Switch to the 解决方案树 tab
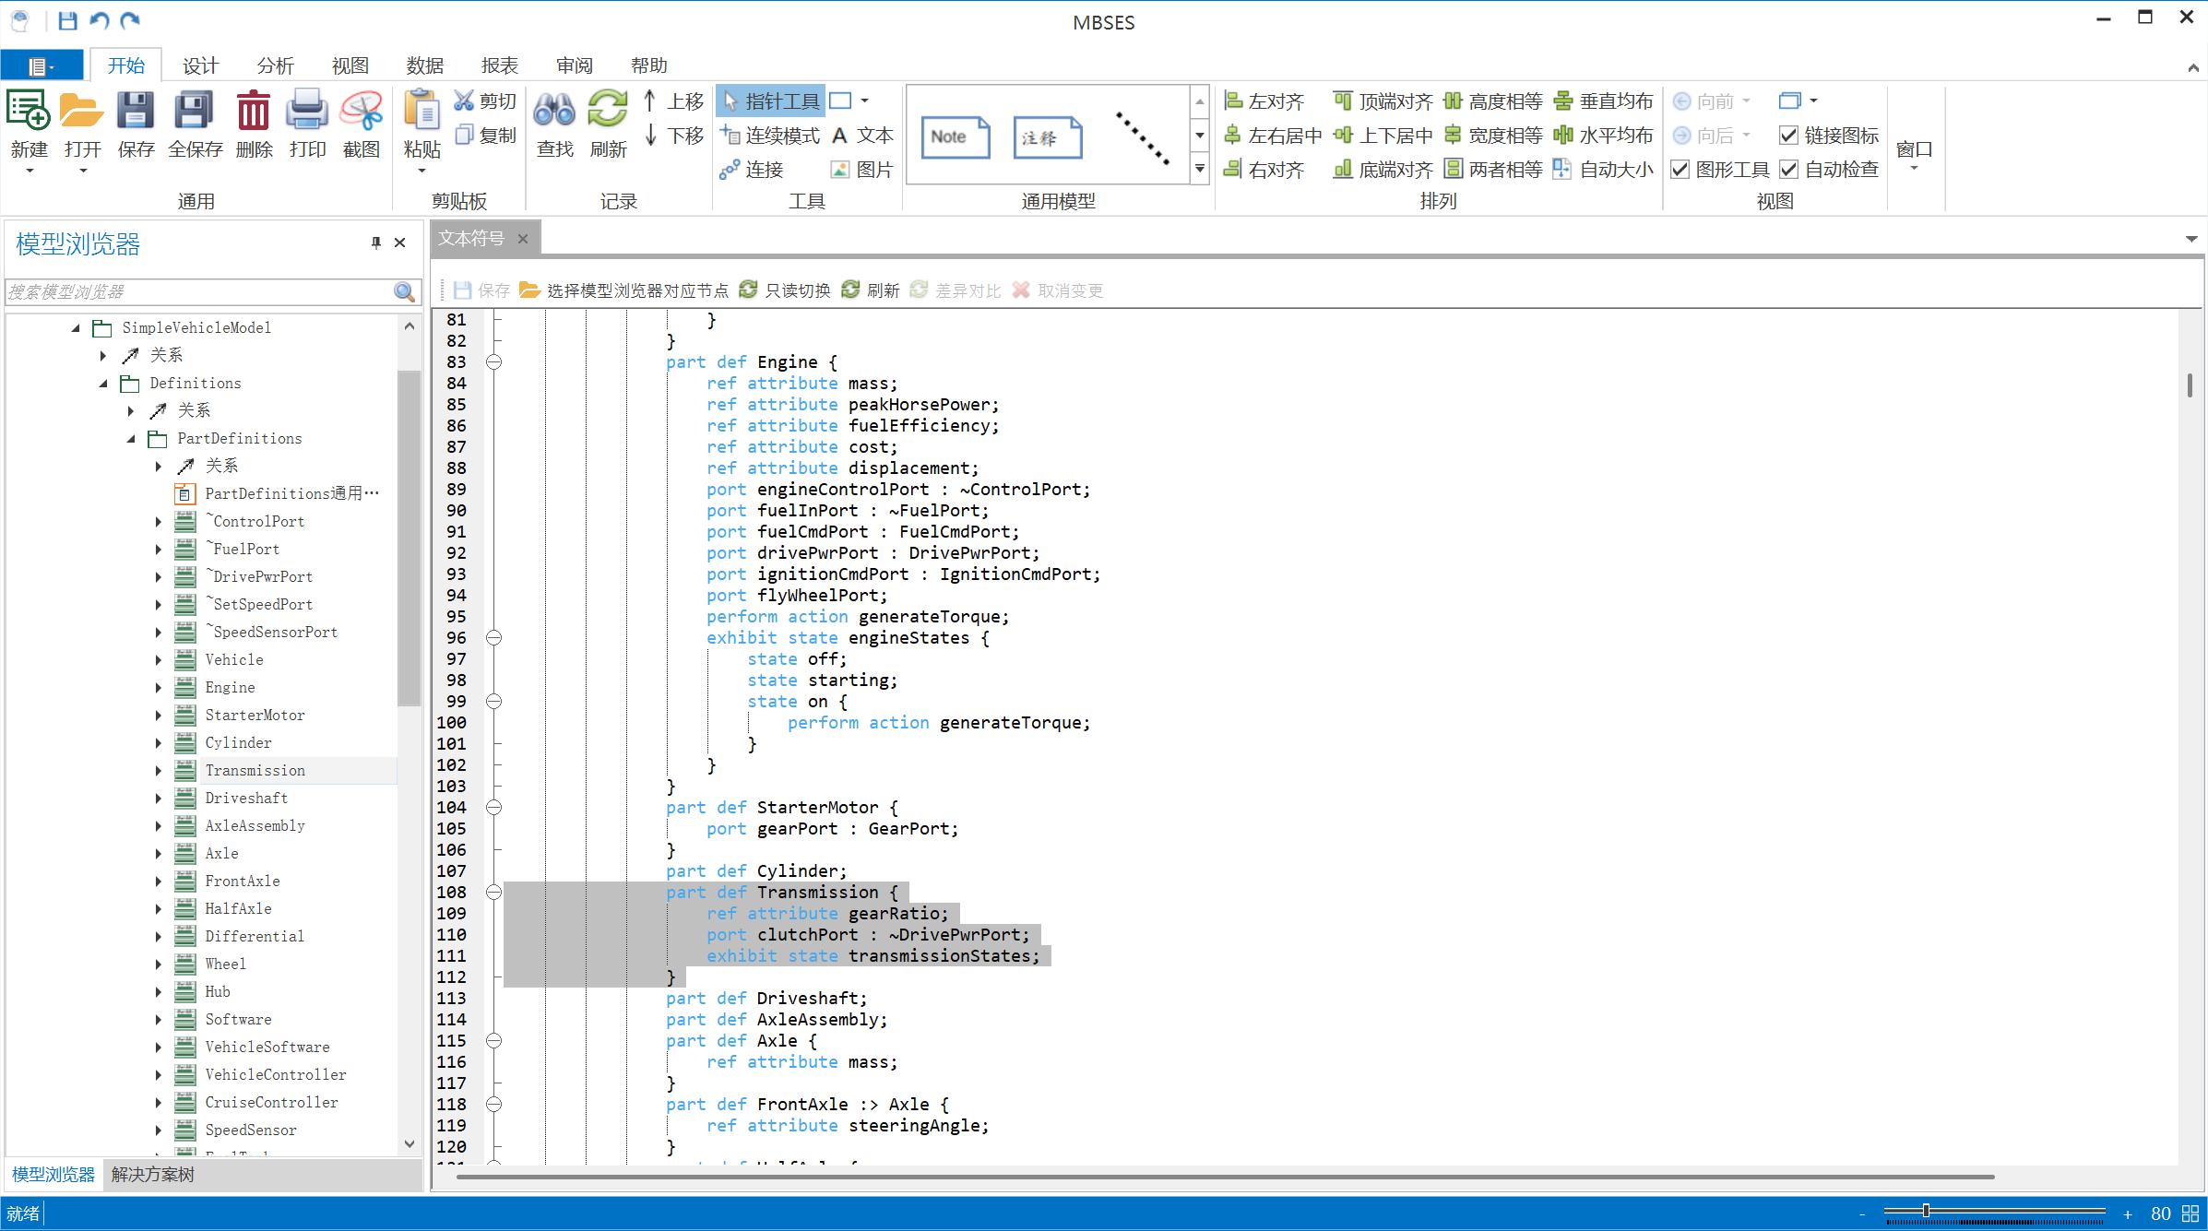 point(153,1175)
